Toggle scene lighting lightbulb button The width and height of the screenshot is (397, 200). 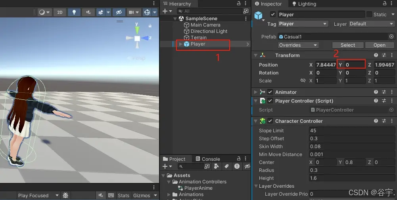pos(74,12)
